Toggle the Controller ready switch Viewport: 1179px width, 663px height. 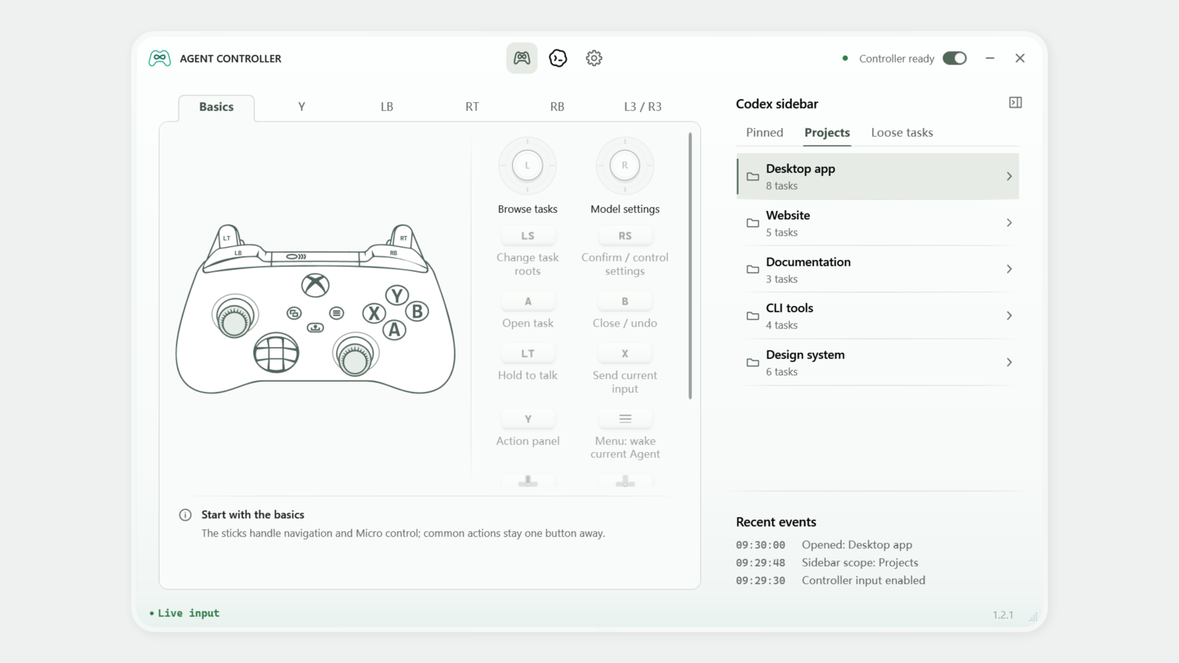[x=954, y=58]
